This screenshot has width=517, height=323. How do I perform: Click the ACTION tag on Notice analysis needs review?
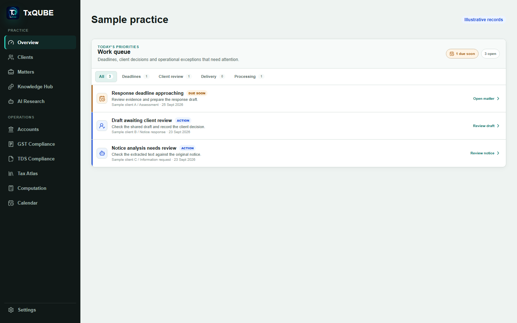[x=187, y=148]
